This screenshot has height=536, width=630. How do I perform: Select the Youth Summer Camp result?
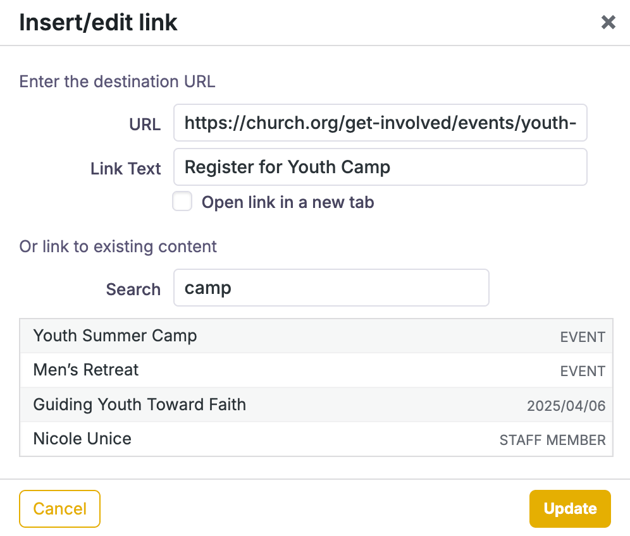tap(115, 336)
